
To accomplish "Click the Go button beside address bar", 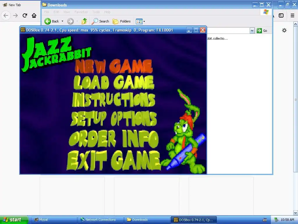I will coord(262,30).
